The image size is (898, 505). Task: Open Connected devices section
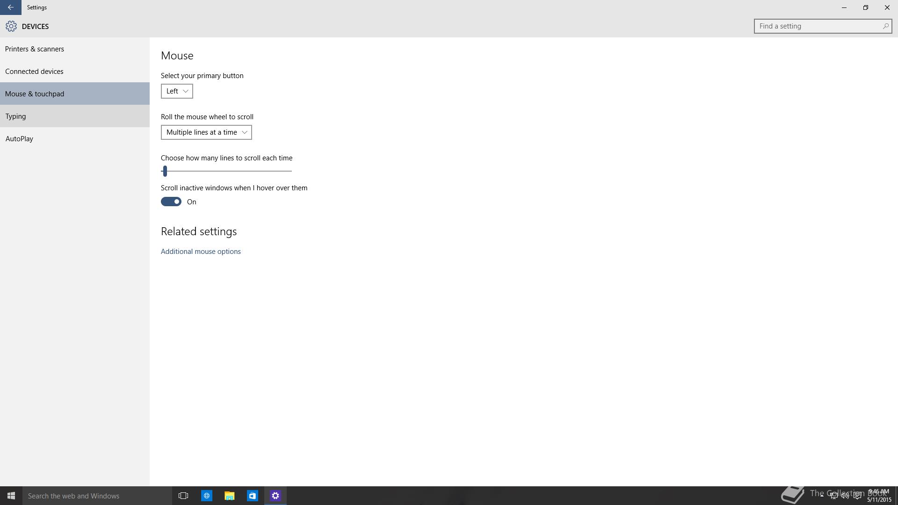tap(75, 71)
